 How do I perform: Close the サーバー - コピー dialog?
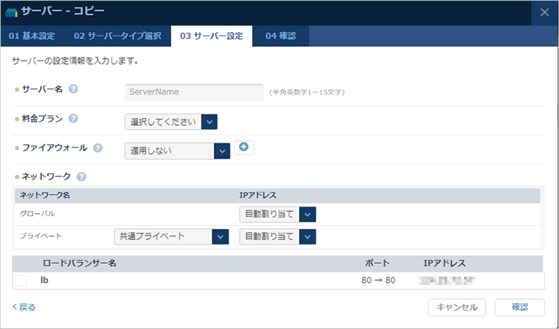(544, 13)
